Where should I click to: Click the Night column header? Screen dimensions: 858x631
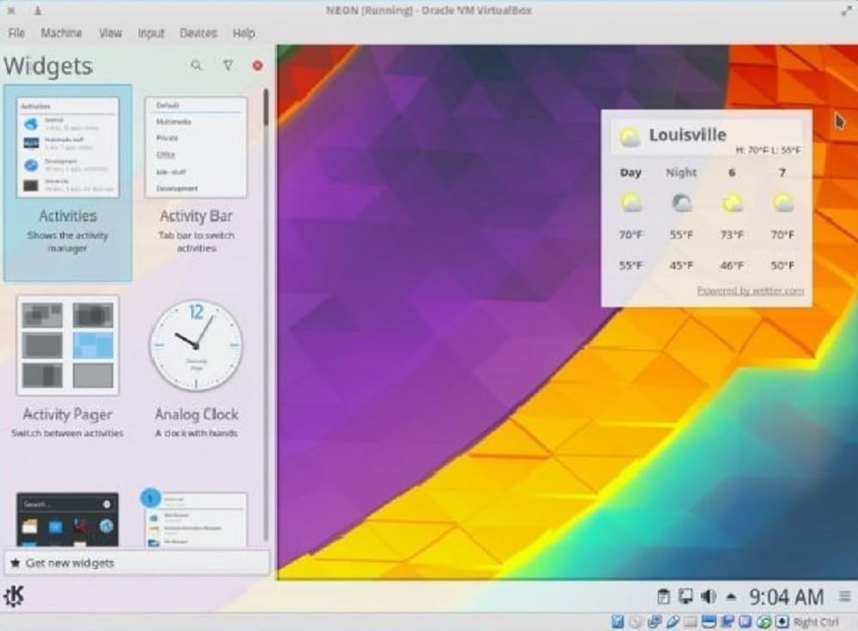tap(681, 173)
